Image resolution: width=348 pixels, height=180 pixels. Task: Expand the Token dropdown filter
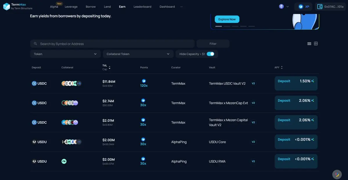point(65,54)
